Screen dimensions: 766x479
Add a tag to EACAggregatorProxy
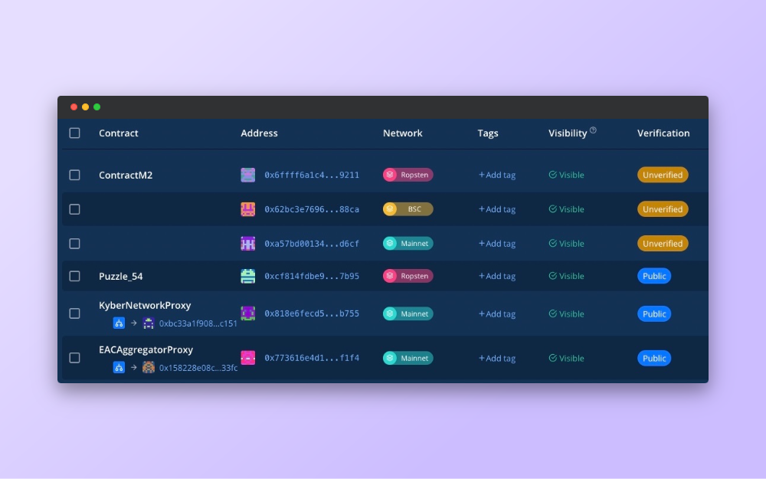tap(497, 358)
